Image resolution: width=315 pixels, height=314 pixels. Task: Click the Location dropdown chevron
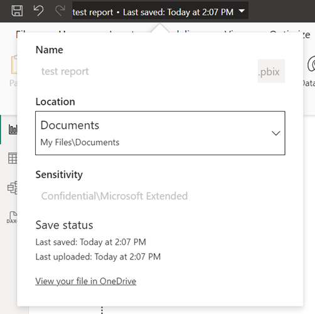coord(275,133)
